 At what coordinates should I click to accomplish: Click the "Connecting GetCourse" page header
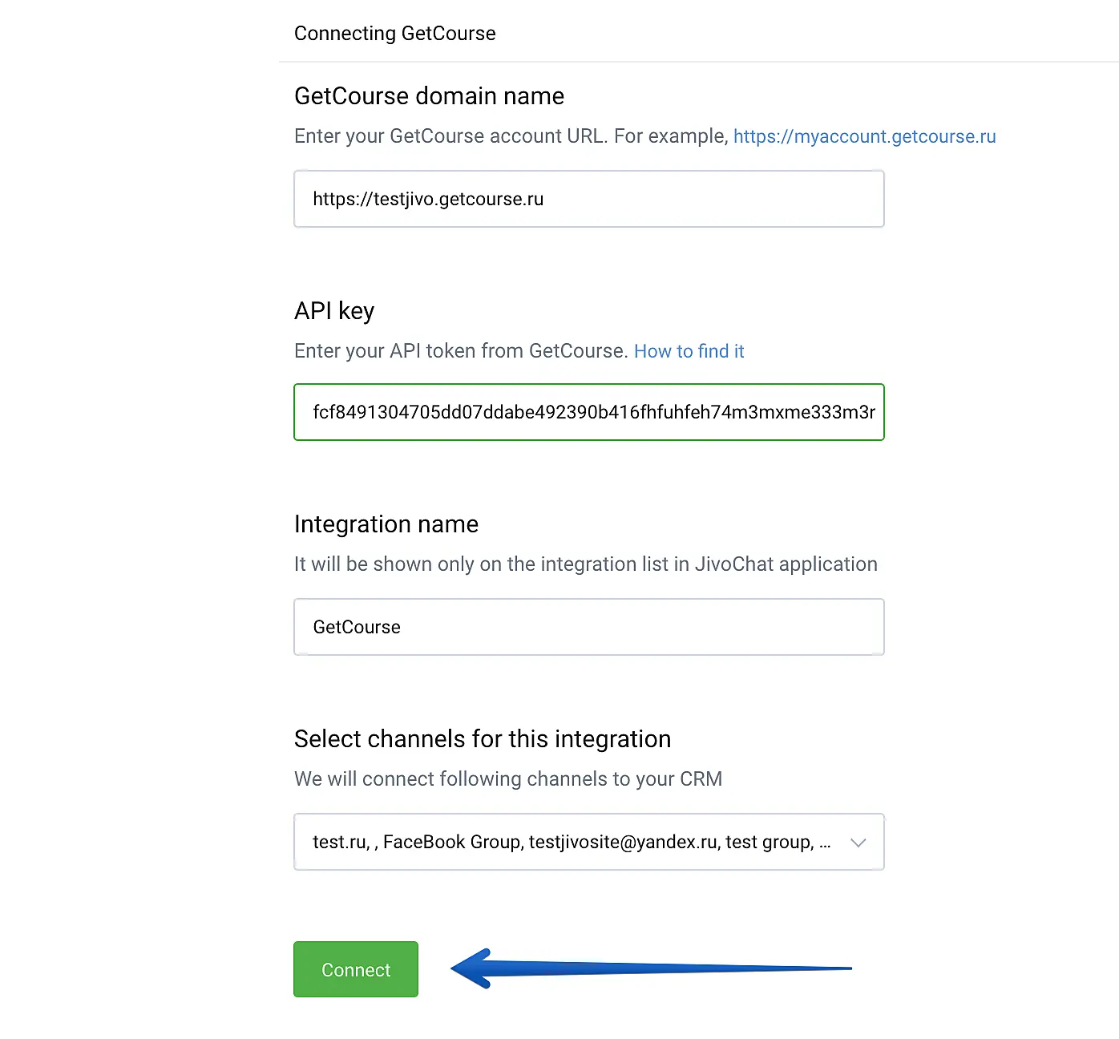[x=395, y=34]
